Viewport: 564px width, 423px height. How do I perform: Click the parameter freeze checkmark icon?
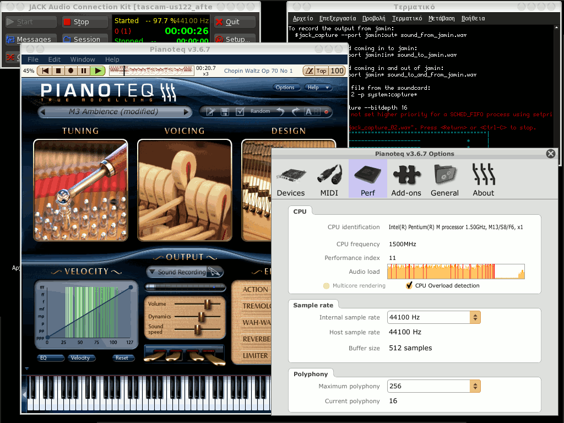click(x=240, y=112)
